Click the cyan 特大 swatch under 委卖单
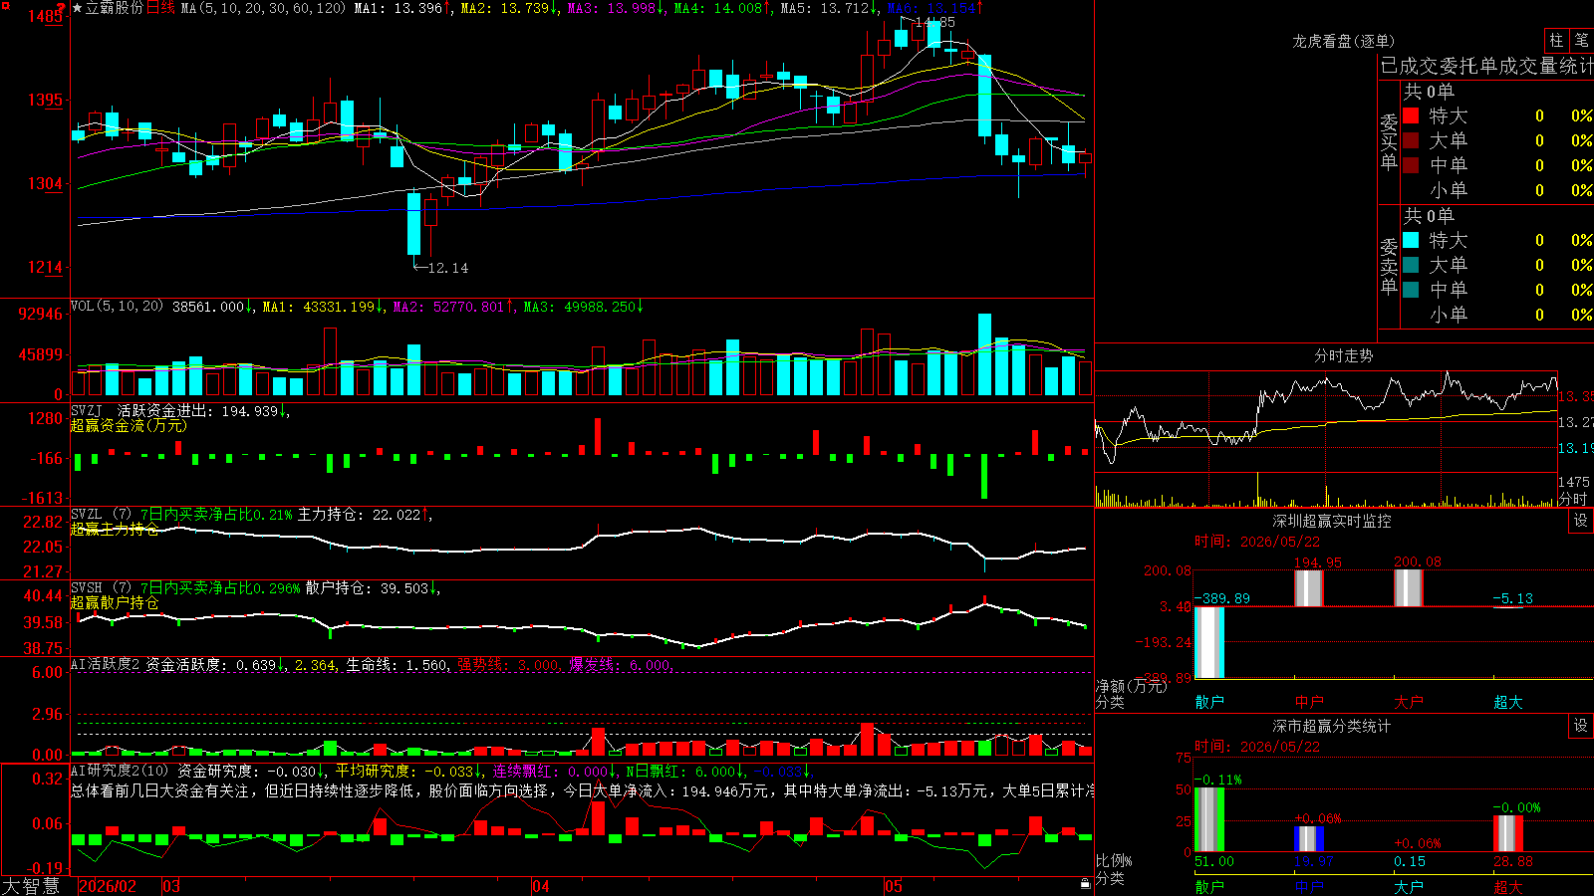This screenshot has height=896, width=1594. pyautogui.click(x=1411, y=240)
